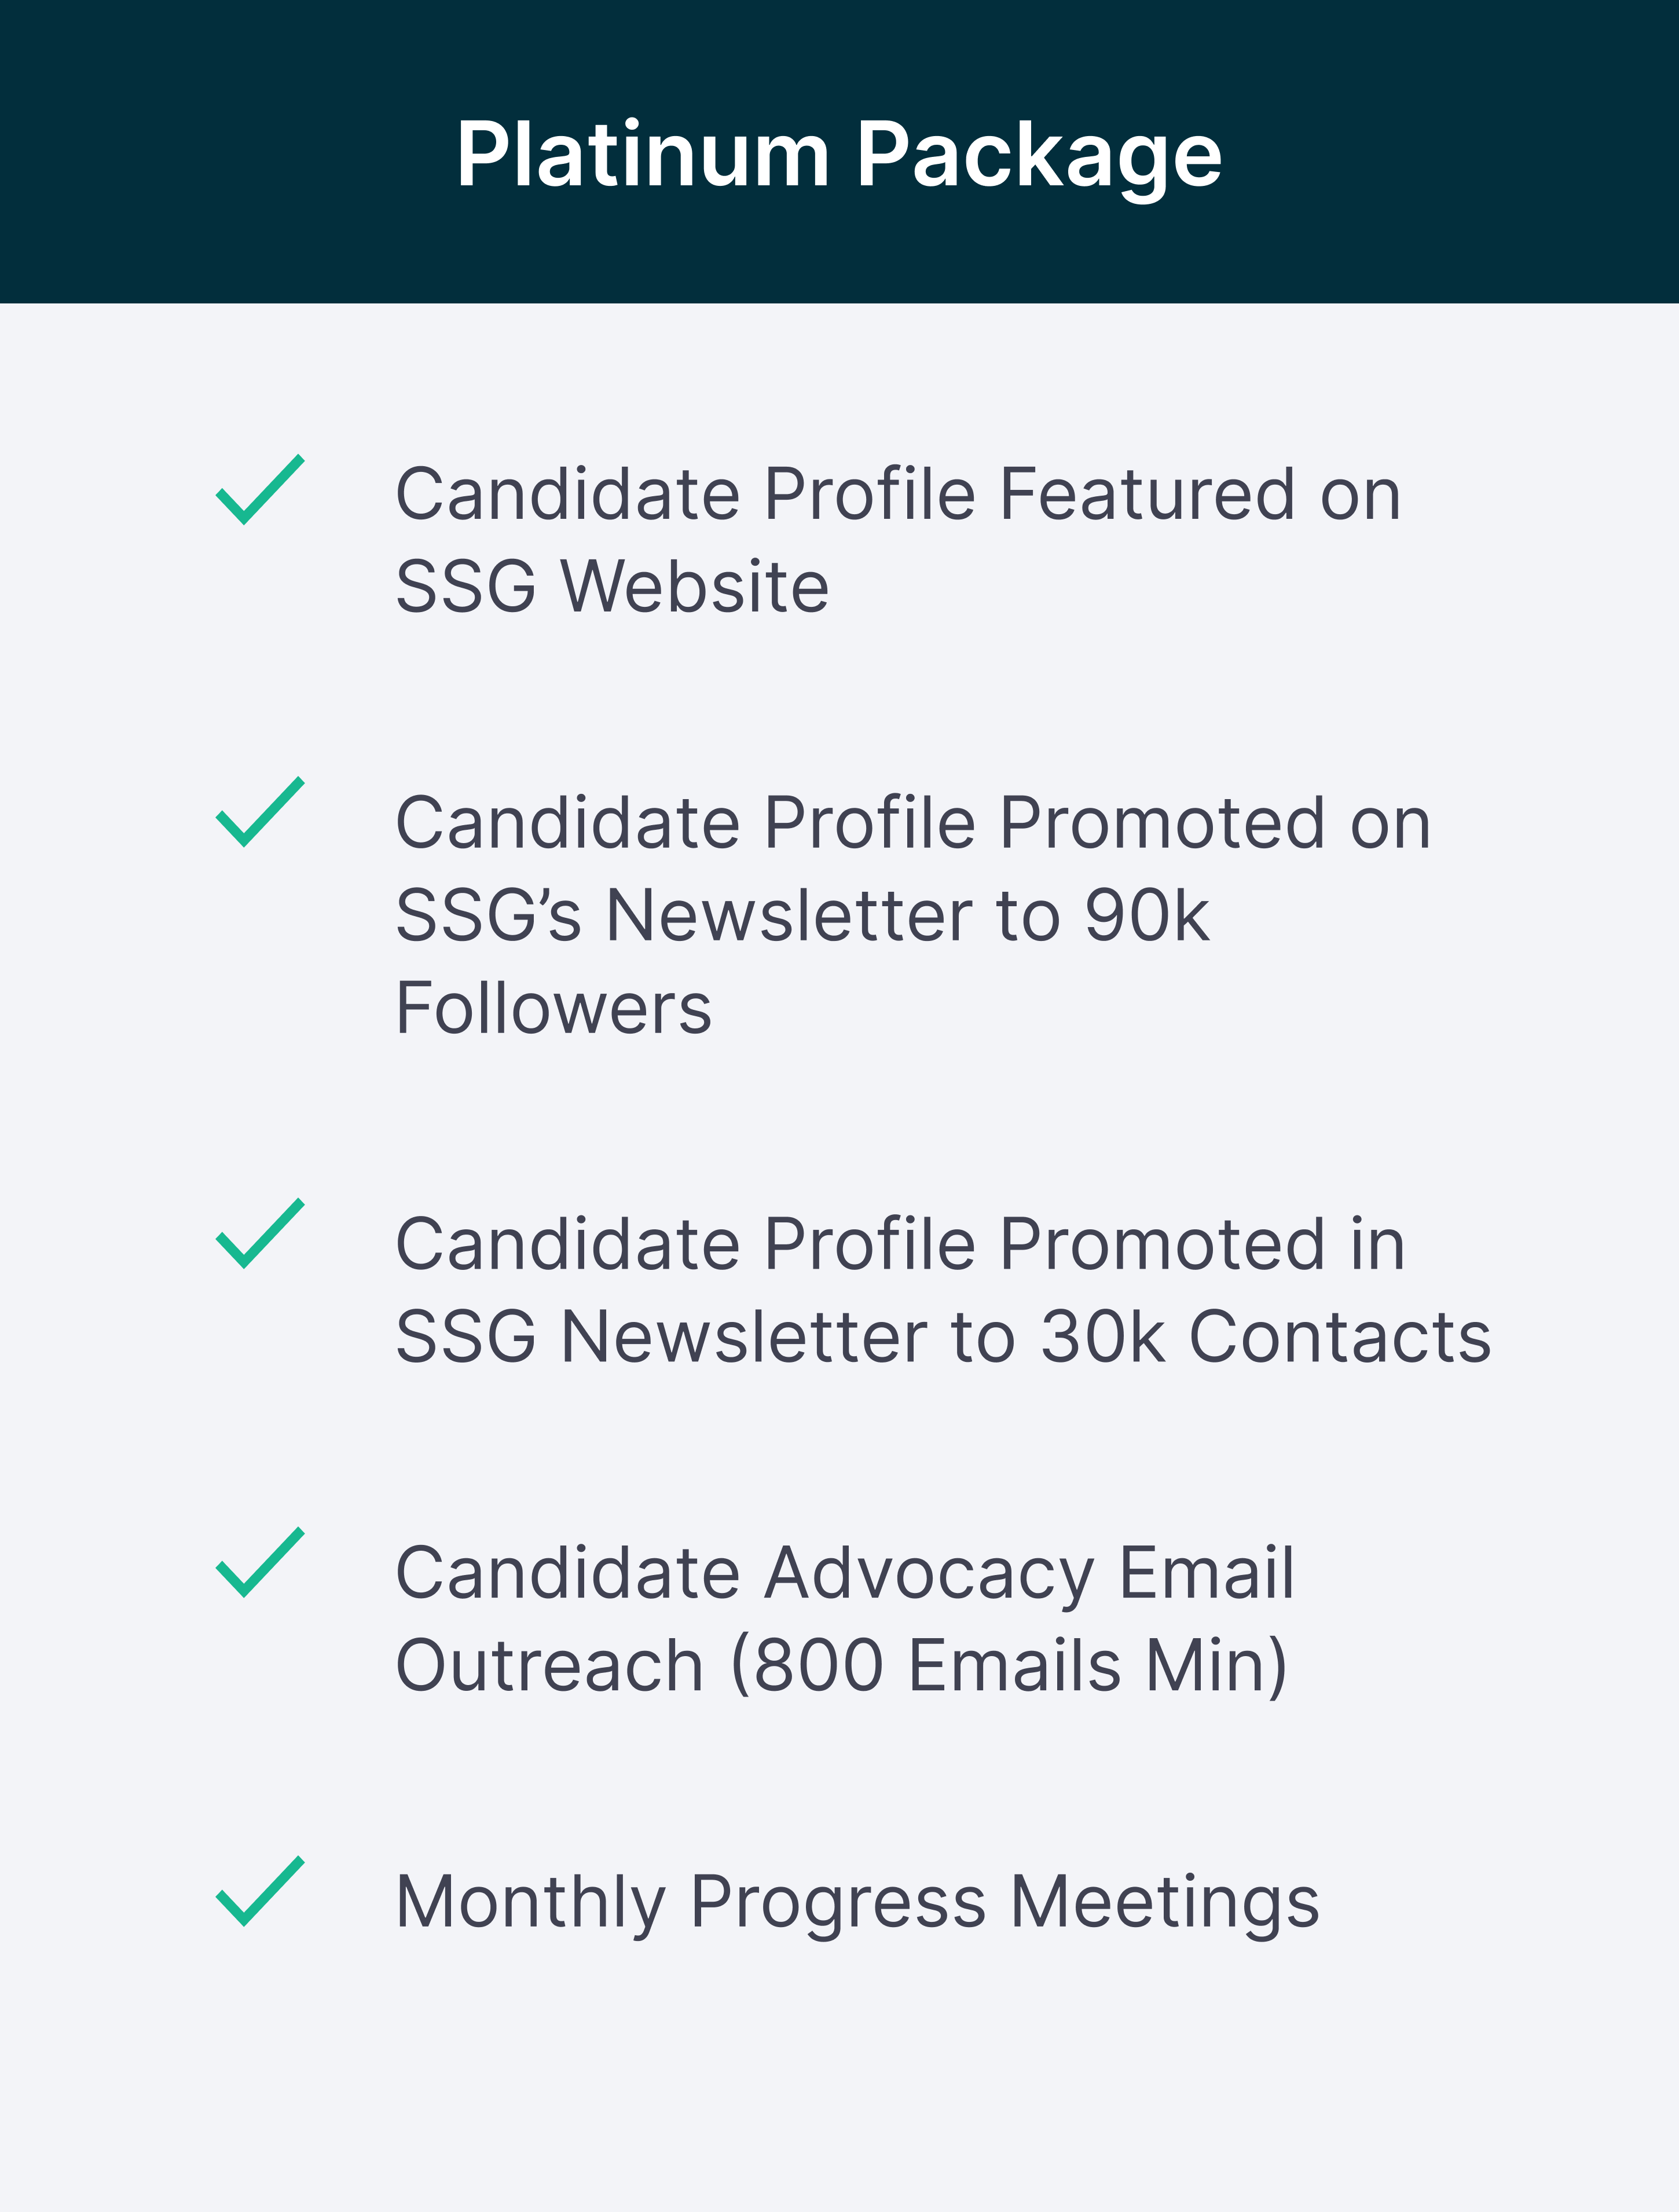The width and height of the screenshot is (1679, 2212).
Task: Click the '30k' figure in the contacts item
Action: [1103, 1337]
